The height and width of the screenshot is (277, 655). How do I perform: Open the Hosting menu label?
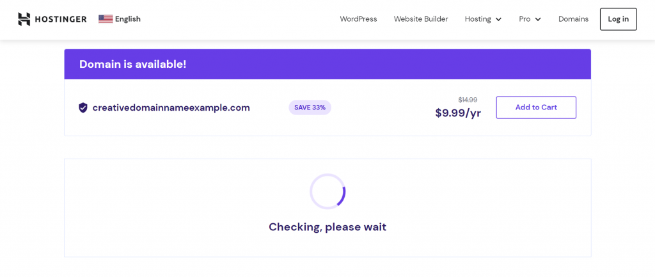tap(478, 19)
